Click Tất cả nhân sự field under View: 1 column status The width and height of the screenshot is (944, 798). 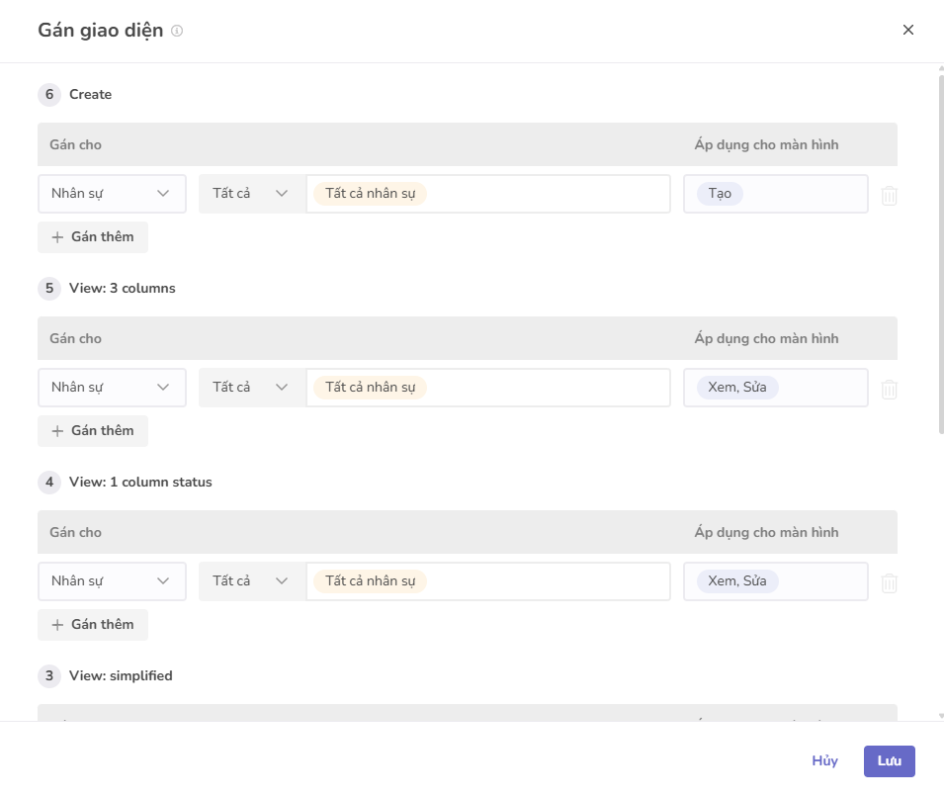click(488, 581)
